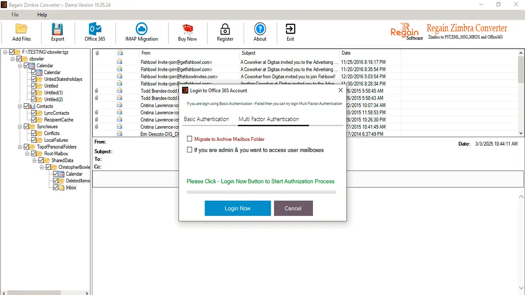
Task: Click envelope icon of Fishbowl 11/25/2016 row
Action: pos(120,62)
